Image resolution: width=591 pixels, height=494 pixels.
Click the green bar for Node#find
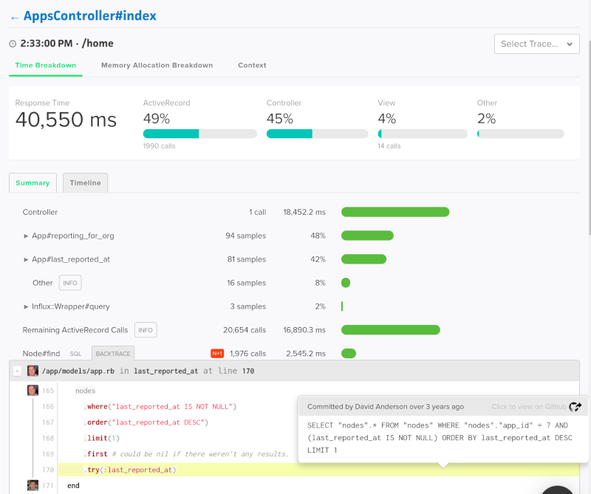coord(349,354)
